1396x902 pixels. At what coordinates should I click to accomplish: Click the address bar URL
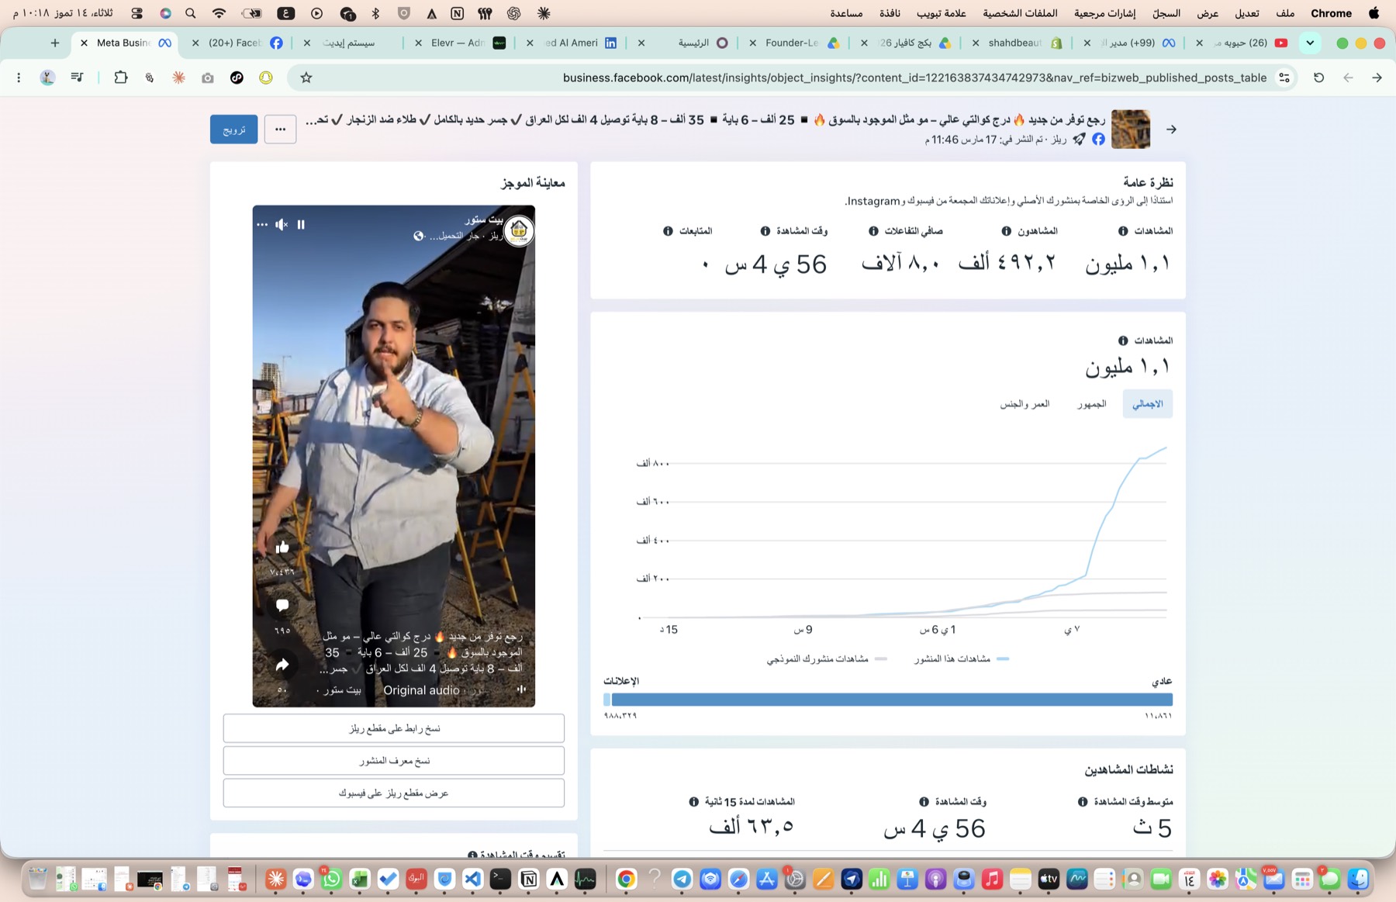tap(914, 78)
